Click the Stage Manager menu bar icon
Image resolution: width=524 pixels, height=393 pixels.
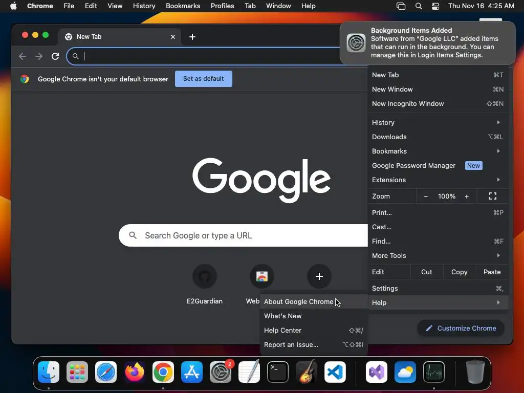click(x=401, y=6)
